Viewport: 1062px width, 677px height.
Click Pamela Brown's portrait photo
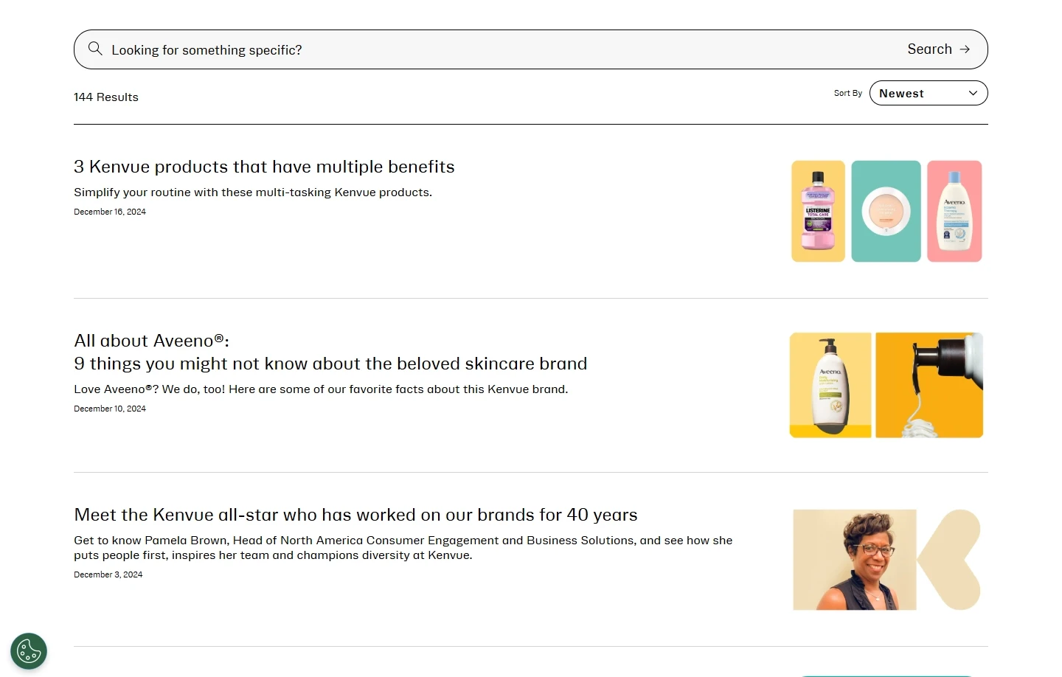pyautogui.click(x=853, y=559)
